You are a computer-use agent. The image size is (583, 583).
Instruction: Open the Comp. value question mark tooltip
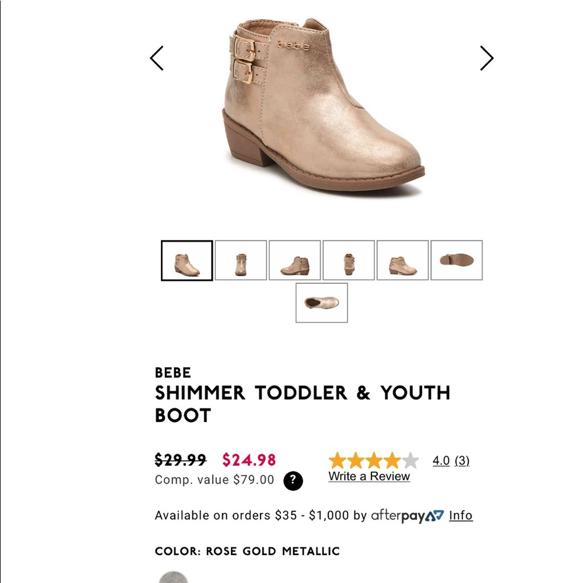(x=294, y=480)
